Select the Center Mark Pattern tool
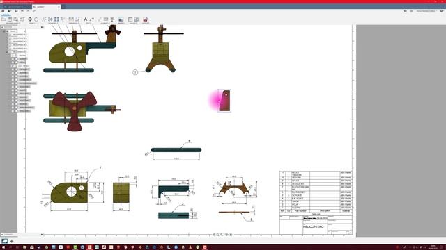 56,19
